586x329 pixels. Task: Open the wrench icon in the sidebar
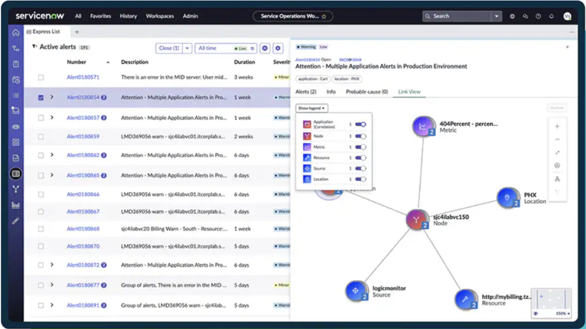tap(15, 221)
